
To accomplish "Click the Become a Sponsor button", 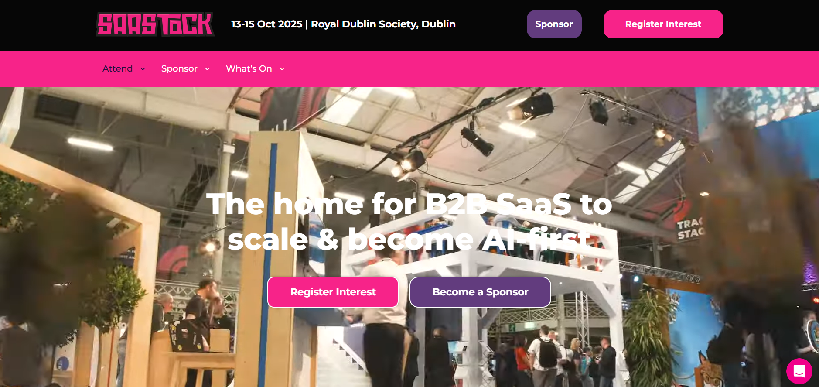I will click(x=480, y=292).
